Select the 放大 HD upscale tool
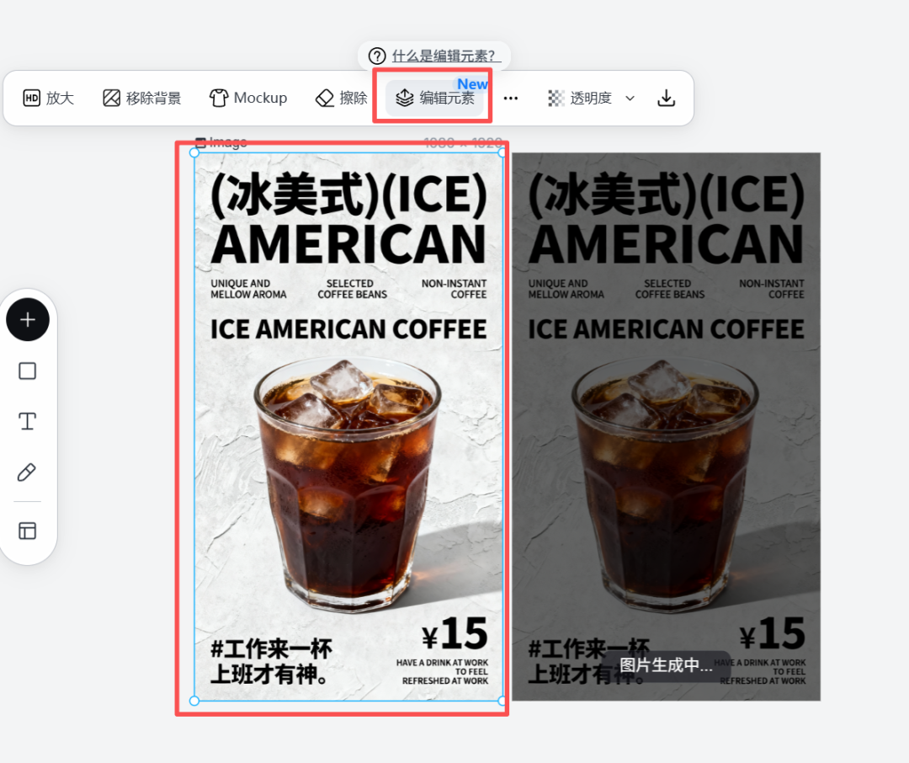 48,98
